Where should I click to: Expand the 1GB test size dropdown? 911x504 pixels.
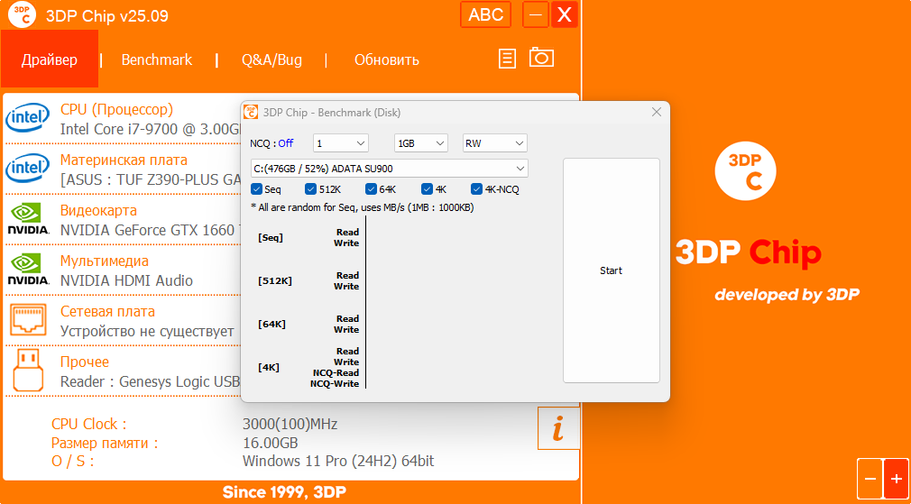pyautogui.click(x=421, y=143)
